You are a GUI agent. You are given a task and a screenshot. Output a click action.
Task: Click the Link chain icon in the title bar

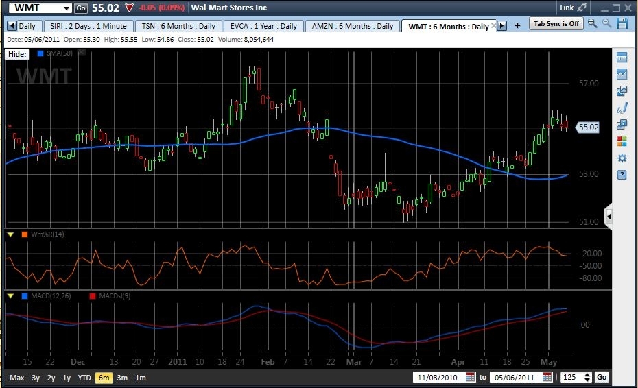(582, 8)
